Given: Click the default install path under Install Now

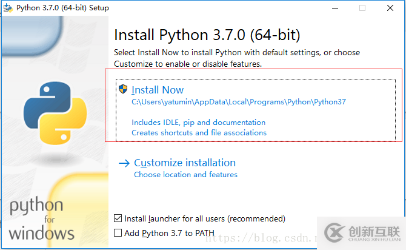Looking at the screenshot, I should [x=238, y=102].
